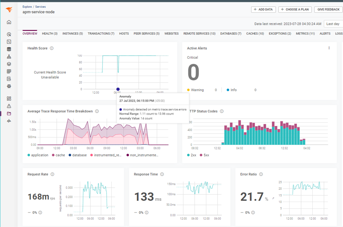Go to the HOSTS tab

coord(124,34)
